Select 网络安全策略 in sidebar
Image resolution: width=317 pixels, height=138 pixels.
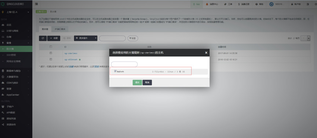(16, 61)
